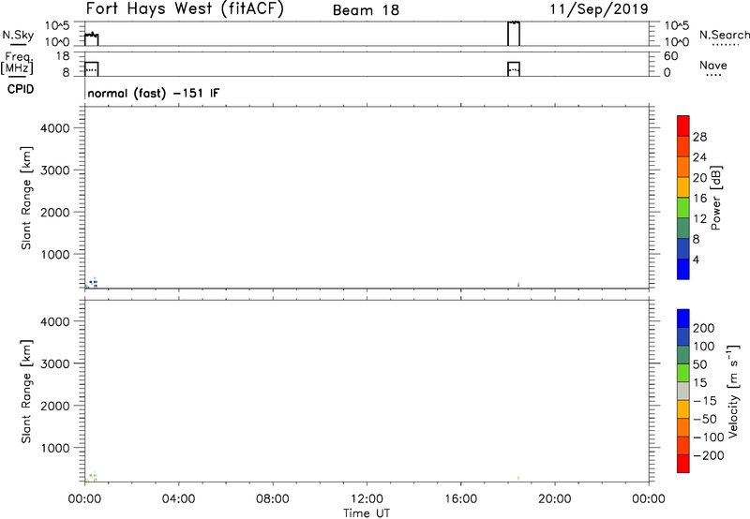Click the 'N.Search' legend label
This screenshot has width=750, height=519.
724,35
